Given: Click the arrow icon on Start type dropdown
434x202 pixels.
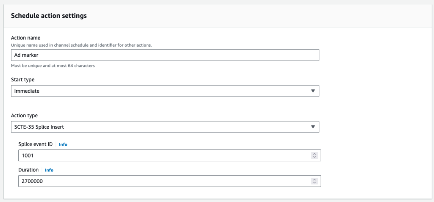Looking at the screenshot, I should click(x=313, y=91).
